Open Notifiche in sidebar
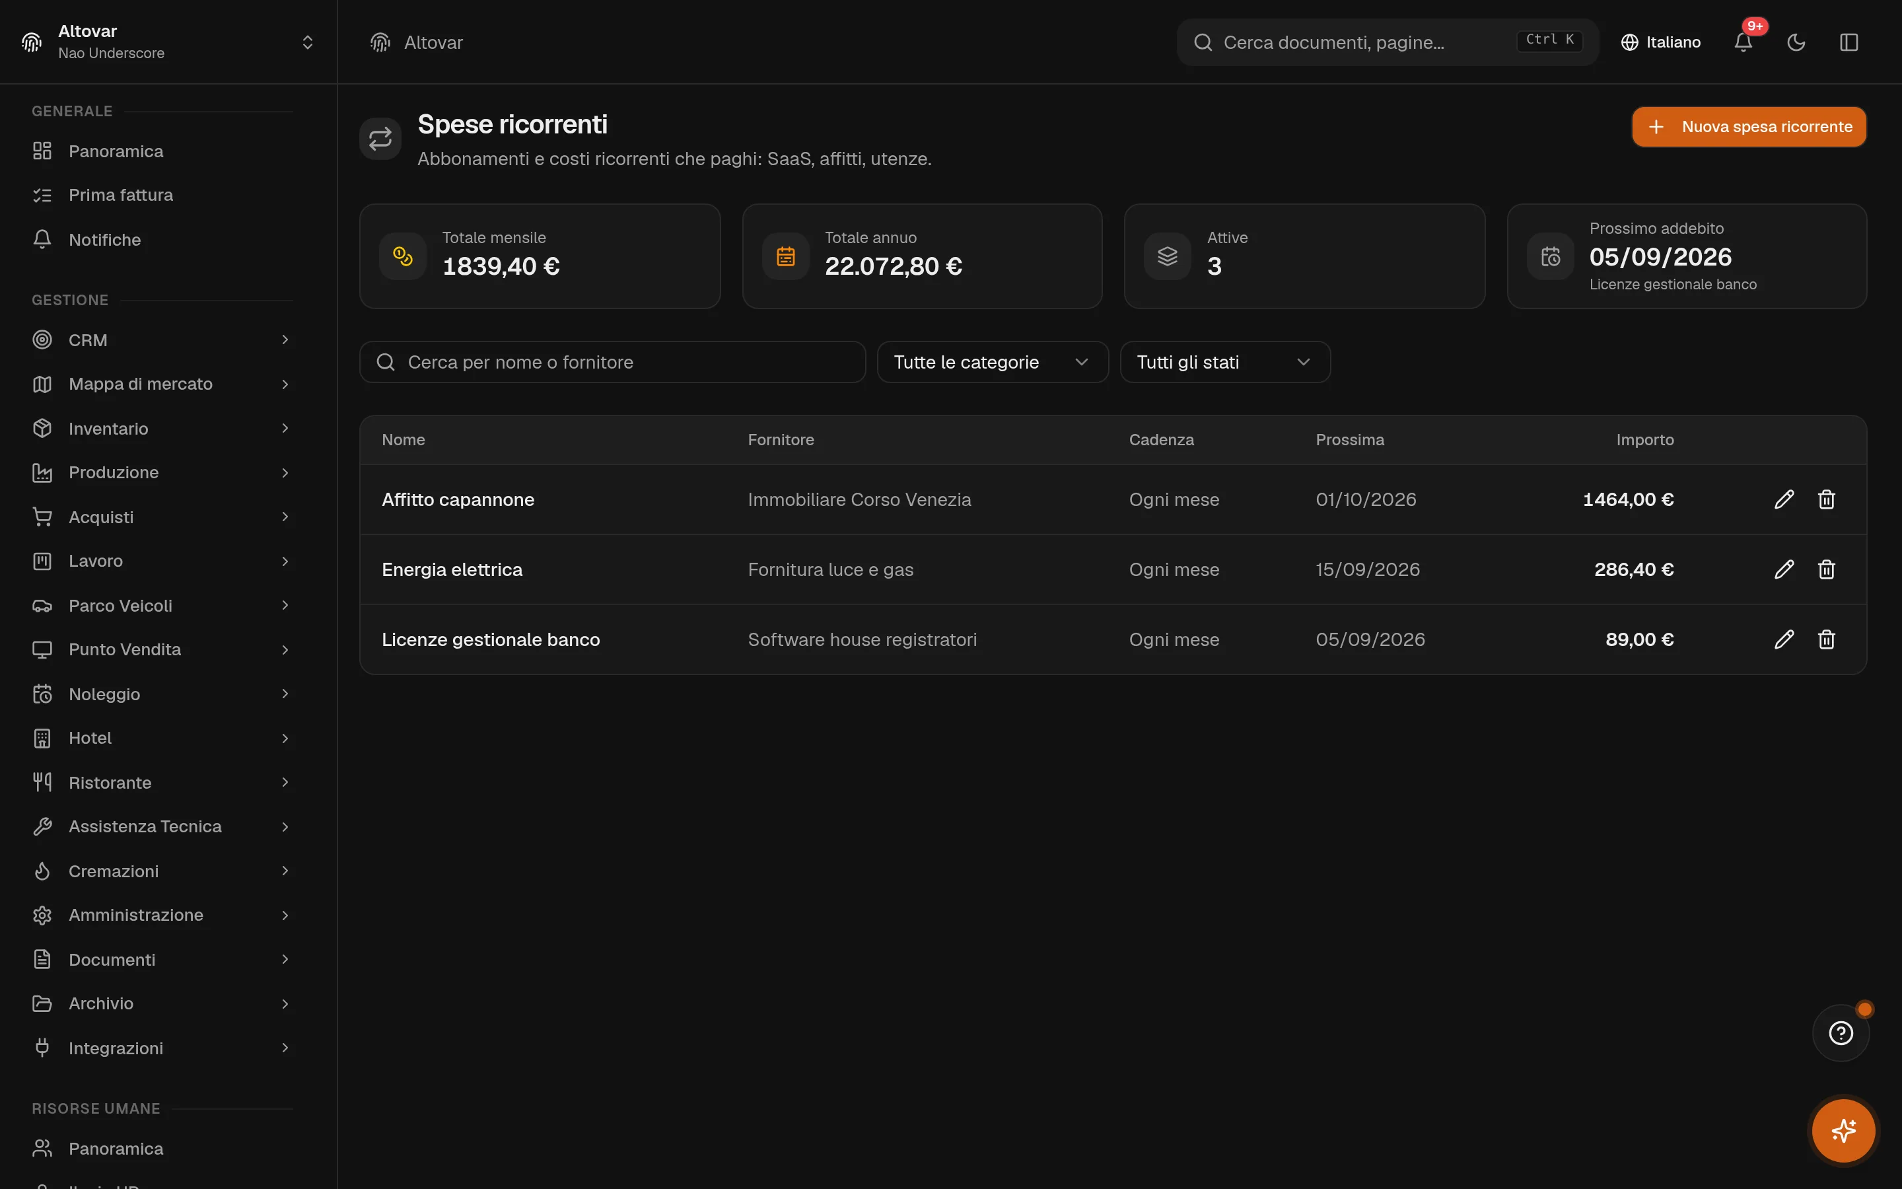This screenshot has width=1902, height=1189. tap(162, 240)
